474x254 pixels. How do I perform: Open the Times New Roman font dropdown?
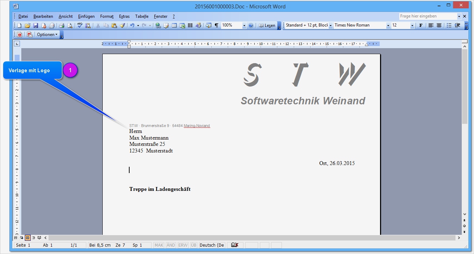(x=388, y=25)
